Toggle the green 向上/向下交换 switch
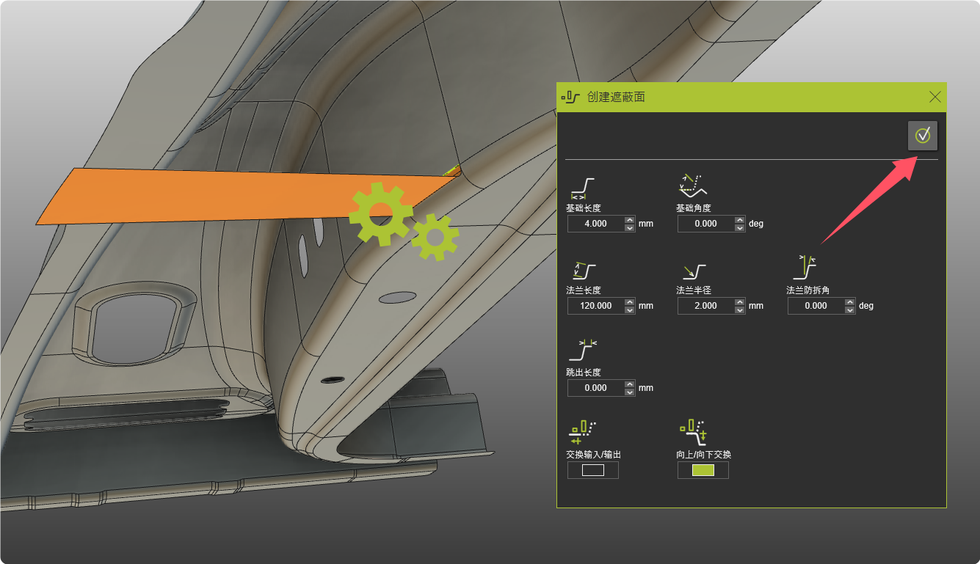Image resolution: width=980 pixels, height=564 pixels. (x=703, y=470)
